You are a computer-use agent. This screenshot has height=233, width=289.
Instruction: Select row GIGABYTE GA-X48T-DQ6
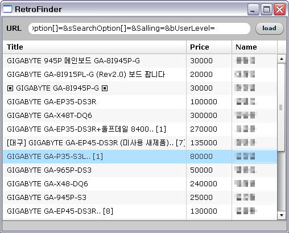tap(140, 116)
